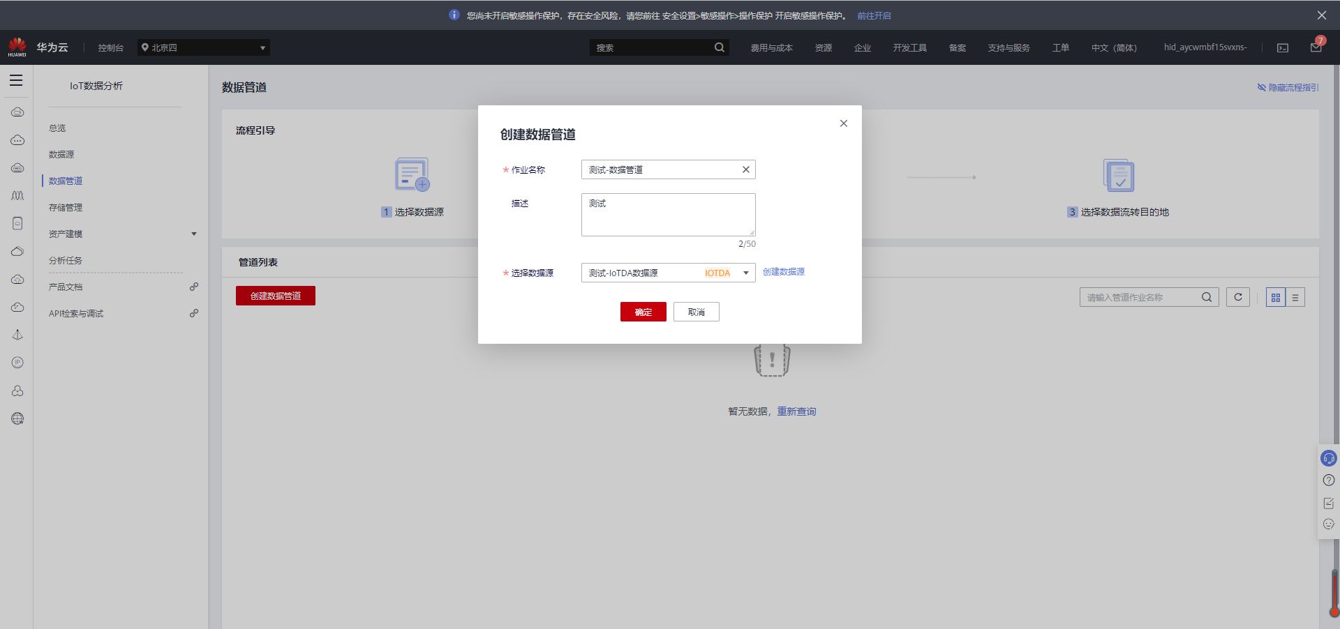Open 前往开启 link in security banner

(x=874, y=15)
